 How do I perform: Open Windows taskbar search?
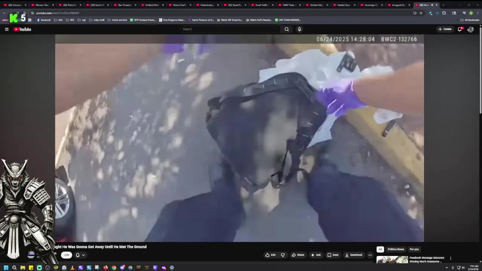pyautogui.click(x=14, y=268)
